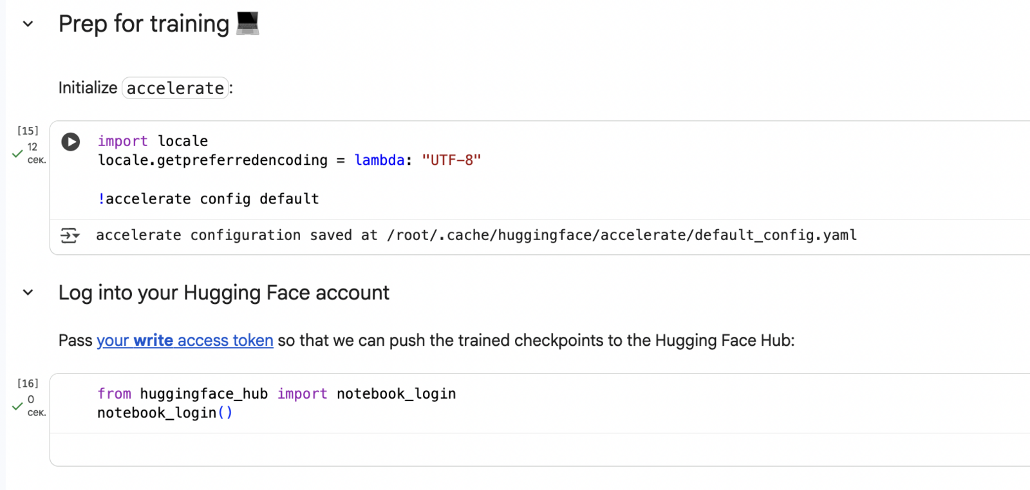Collapse the Prep for training section

coord(28,24)
